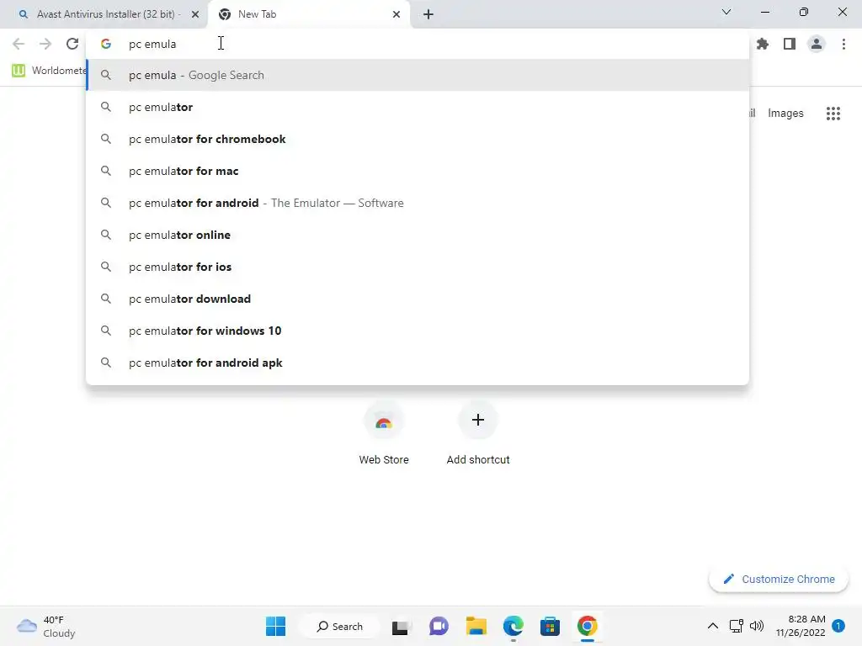
Task: Open the clock showing 8:28 AM
Action: tap(801, 626)
